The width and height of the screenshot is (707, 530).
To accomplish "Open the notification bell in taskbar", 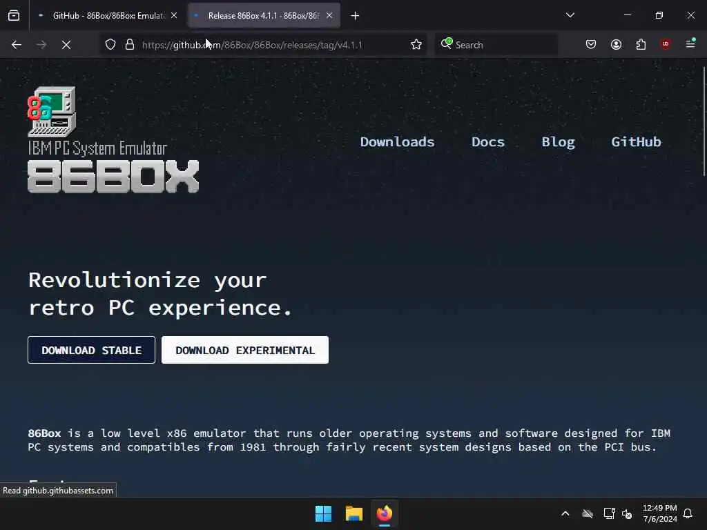I will coord(688,513).
